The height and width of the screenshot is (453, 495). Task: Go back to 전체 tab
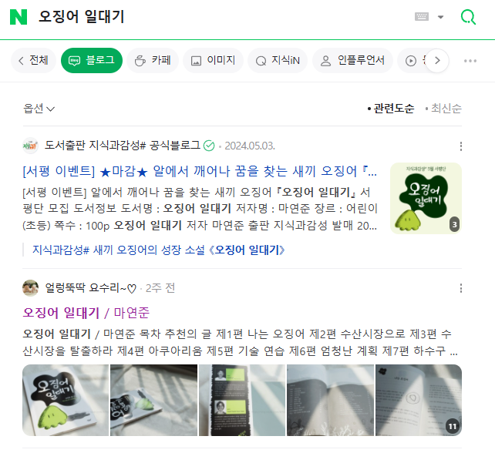(33, 61)
